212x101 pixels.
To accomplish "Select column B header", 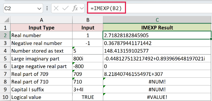I will point(88,20).
